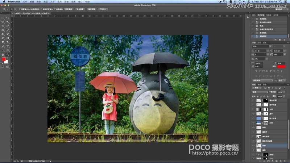Image resolution: width=290 pixels, height=163 pixels.
Task: Select the Dodge tool
Action: point(8,42)
